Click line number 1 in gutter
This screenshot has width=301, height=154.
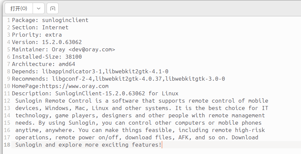tap(8, 20)
